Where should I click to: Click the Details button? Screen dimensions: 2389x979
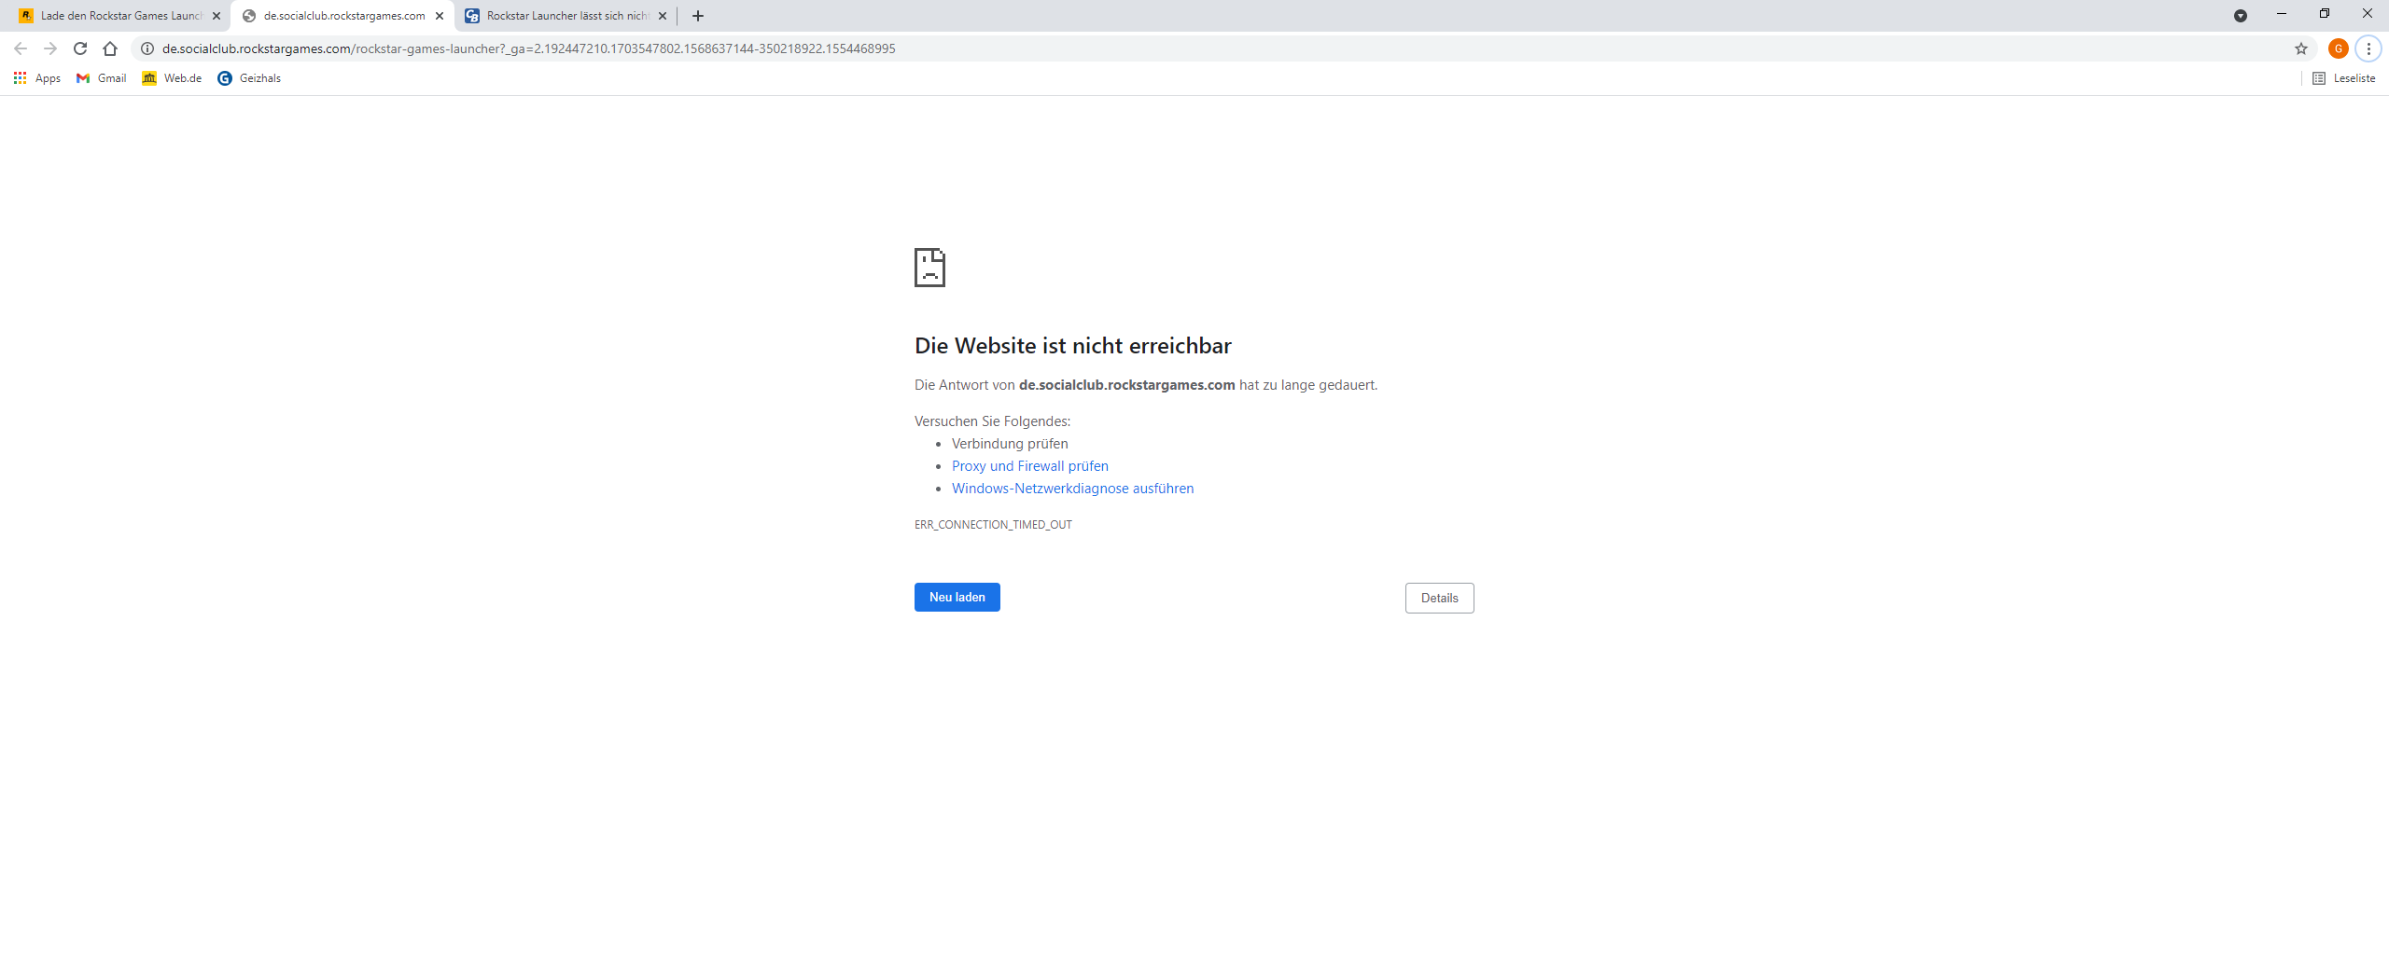1440,599
